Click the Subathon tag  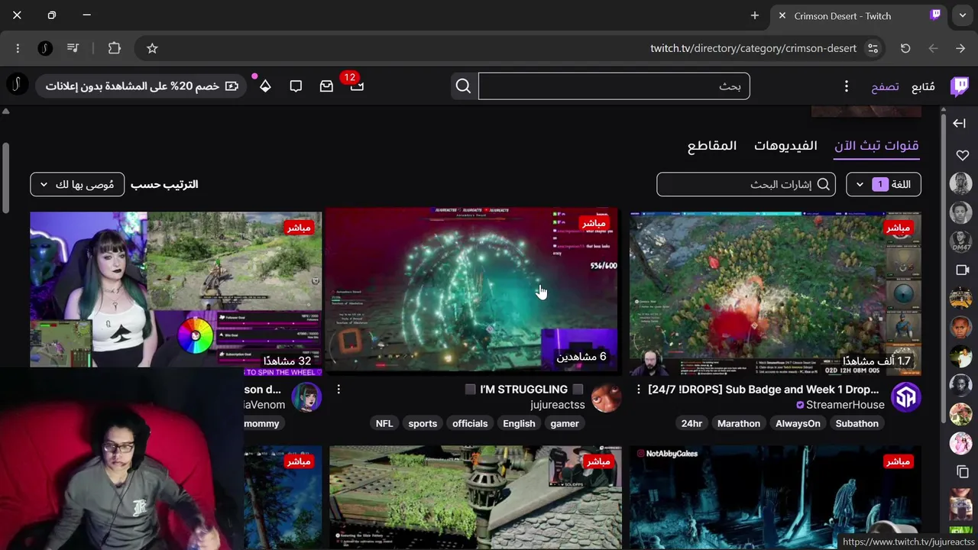(x=857, y=423)
